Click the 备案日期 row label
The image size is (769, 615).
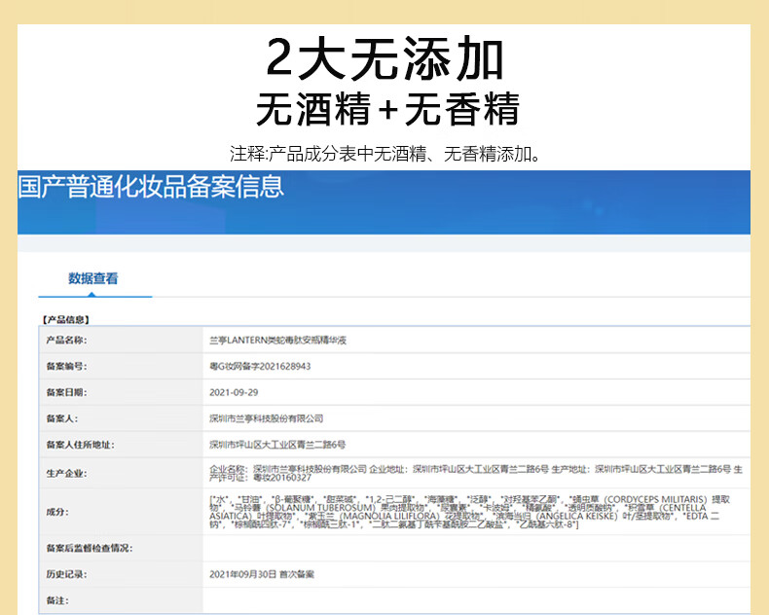pos(66,392)
